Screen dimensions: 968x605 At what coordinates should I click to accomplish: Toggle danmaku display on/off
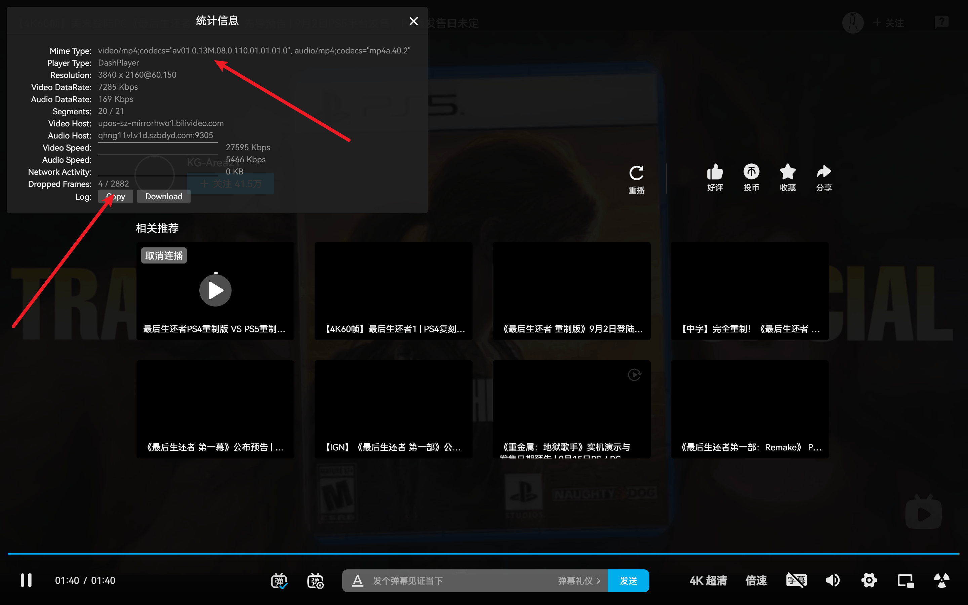279,580
